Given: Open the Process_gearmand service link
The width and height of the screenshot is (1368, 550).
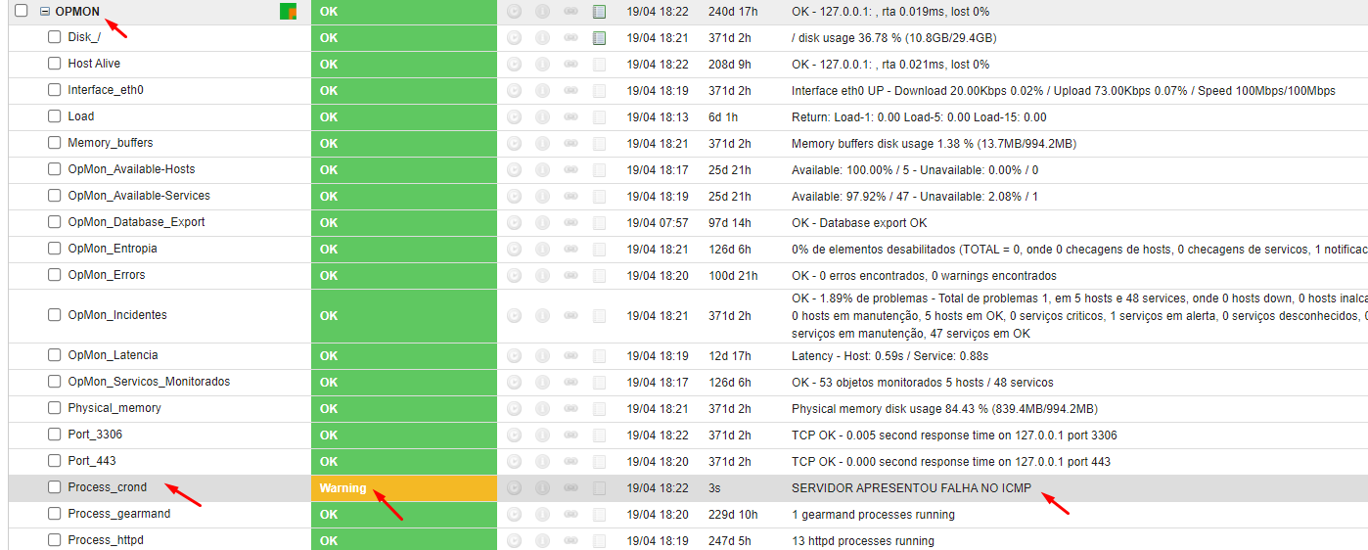Looking at the screenshot, I should [x=118, y=514].
